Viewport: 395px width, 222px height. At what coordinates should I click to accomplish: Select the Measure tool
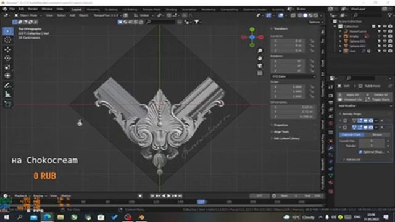pos(8,94)
